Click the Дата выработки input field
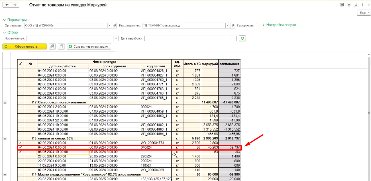 click(188, 38)
